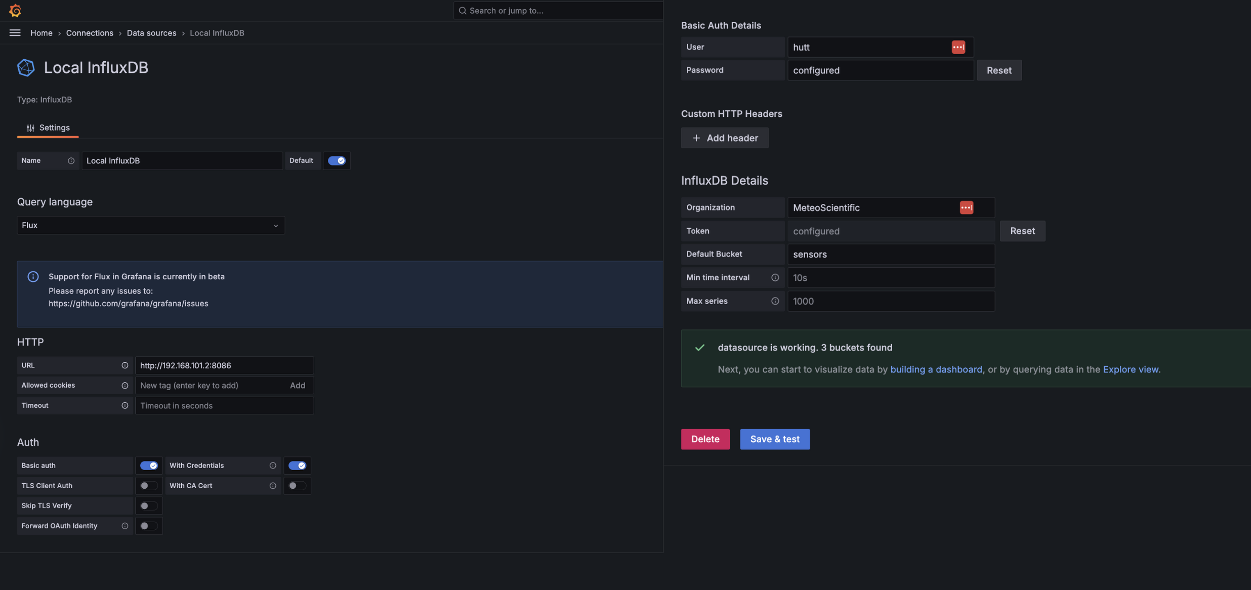Toggle the Default data source switch
1251x590 pixels.
coord(337,160)
